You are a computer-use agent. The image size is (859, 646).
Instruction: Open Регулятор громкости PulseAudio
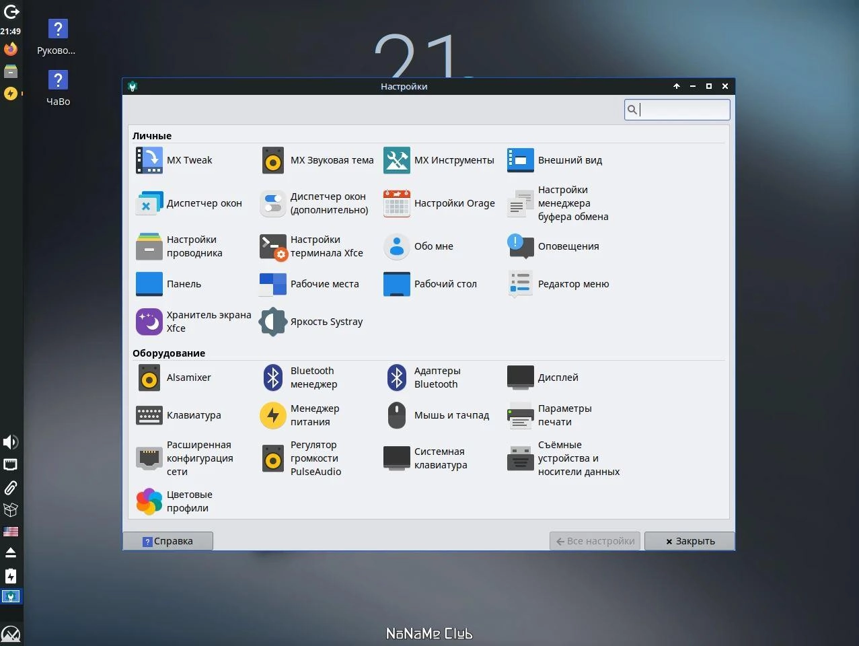pos(301,458)
